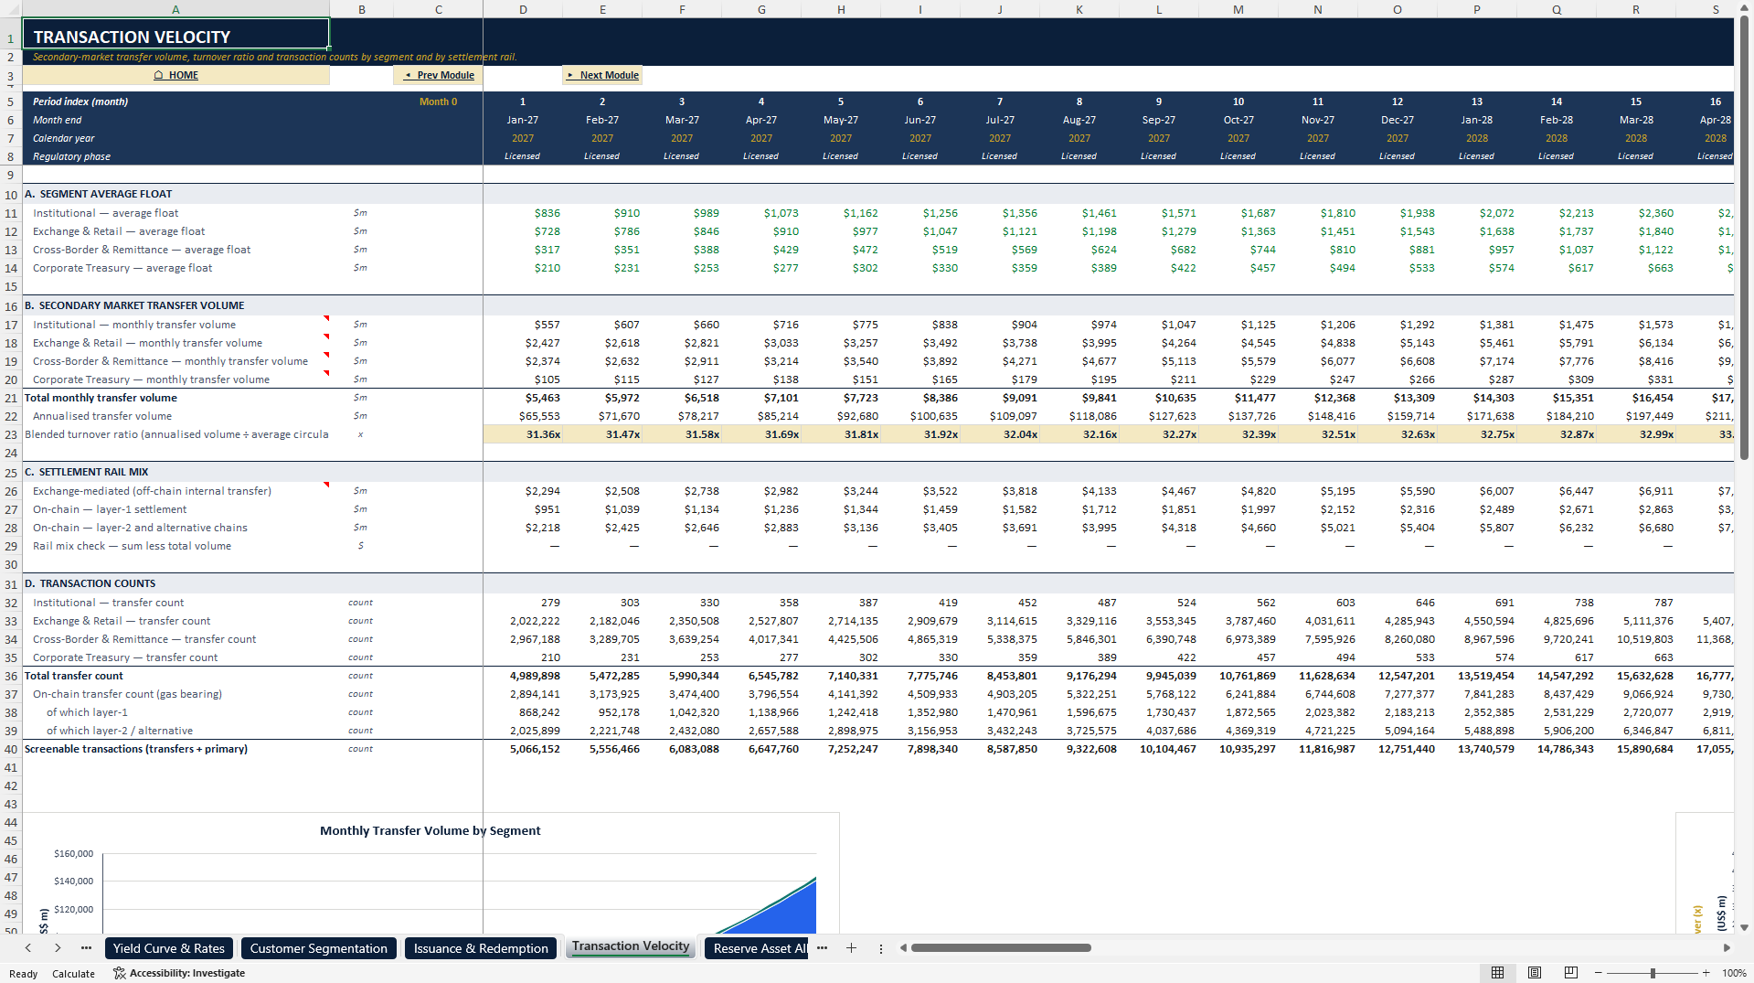Click horizontal scrollbar right arrow
Viewport: 1754px width, 983px height.
point(1726,948)
